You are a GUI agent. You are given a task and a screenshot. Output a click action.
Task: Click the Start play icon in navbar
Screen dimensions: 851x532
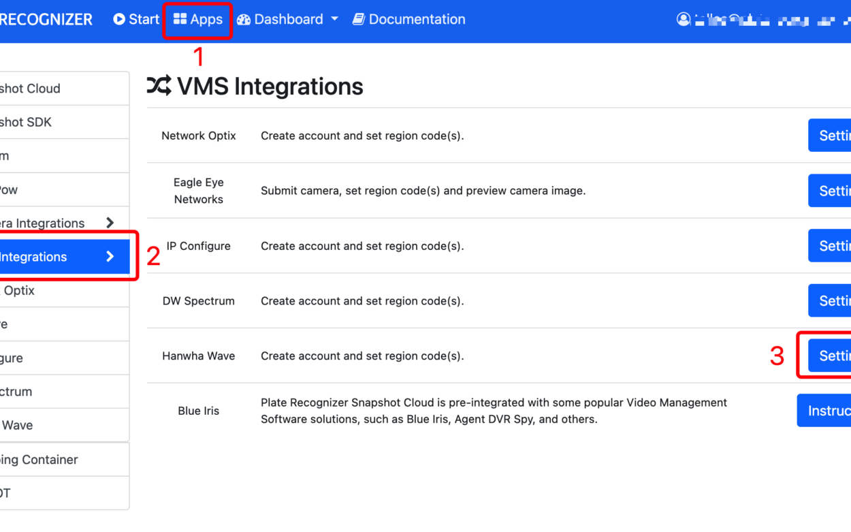(x=119, y=19)
